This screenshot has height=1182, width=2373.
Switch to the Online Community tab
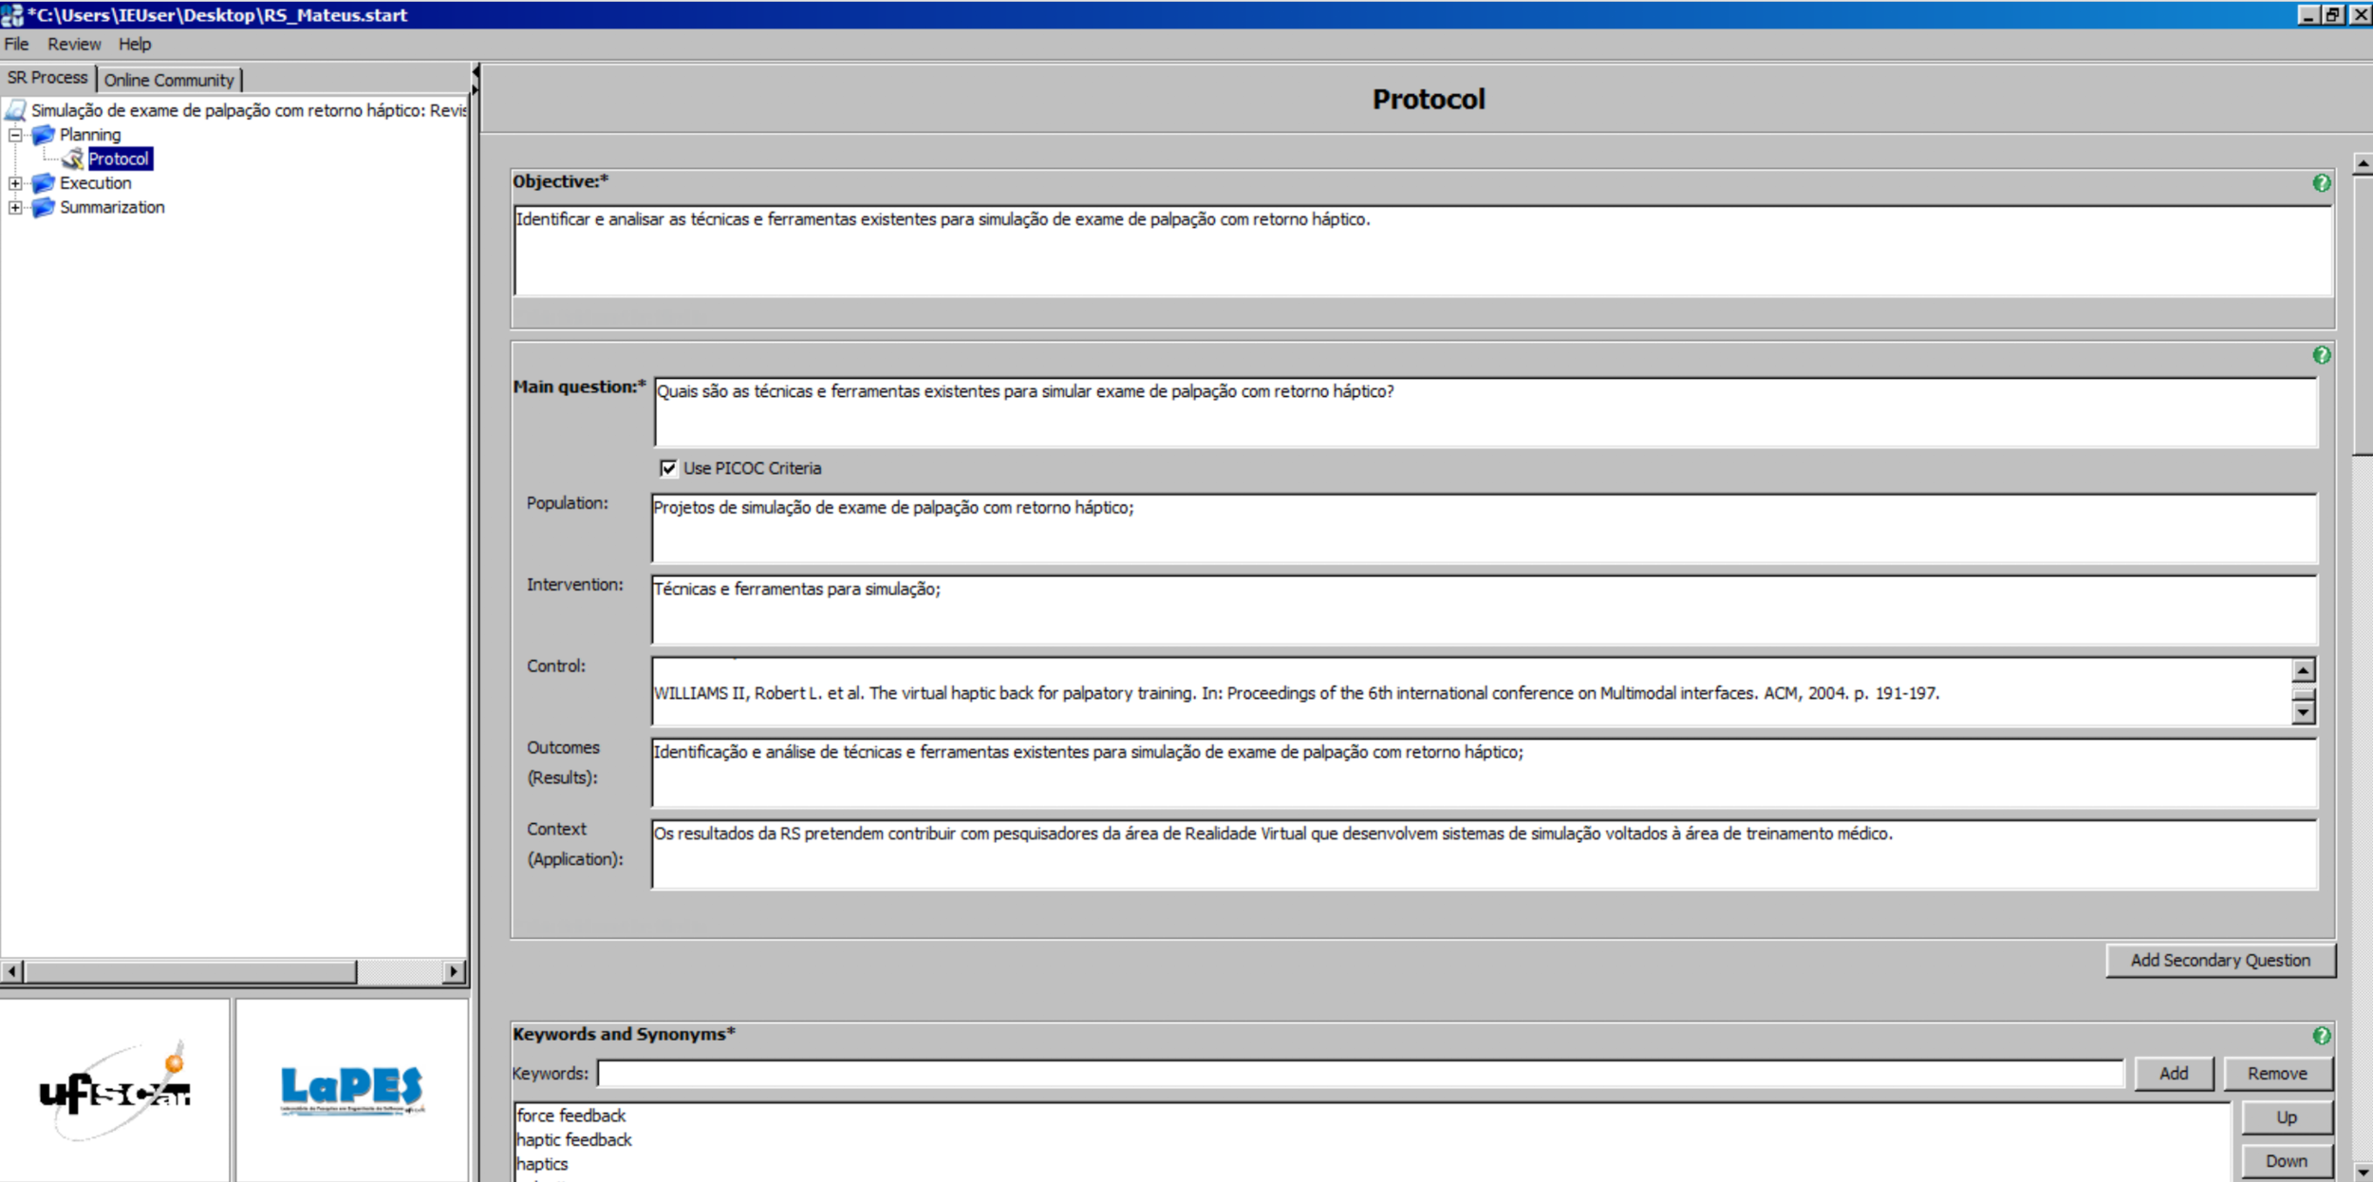[x=169, y=80]
